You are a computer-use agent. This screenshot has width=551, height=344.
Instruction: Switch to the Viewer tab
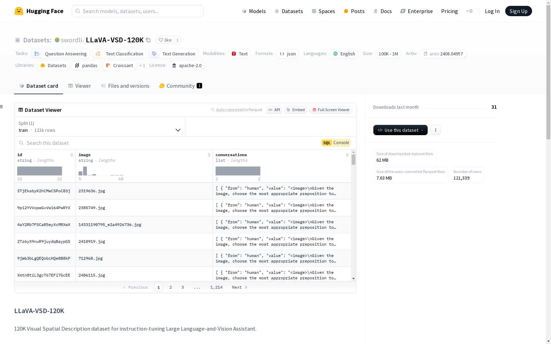click(x=80, y=86)
